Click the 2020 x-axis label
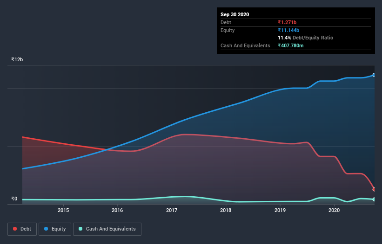This screenshot has height=244, width=382. coord(334,210)
